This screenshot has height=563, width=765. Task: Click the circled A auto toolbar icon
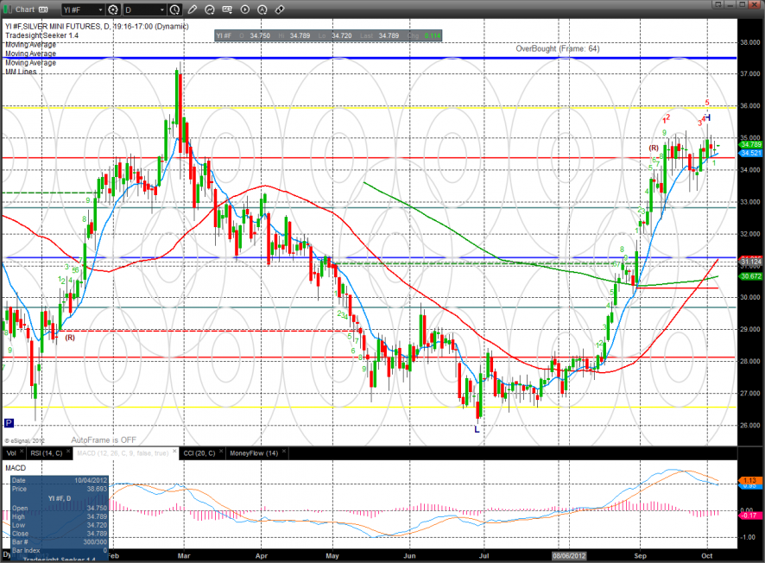[263, 10]
